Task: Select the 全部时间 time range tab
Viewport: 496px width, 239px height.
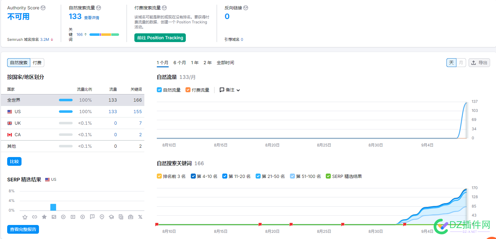Action: click(x=225, y=63)
